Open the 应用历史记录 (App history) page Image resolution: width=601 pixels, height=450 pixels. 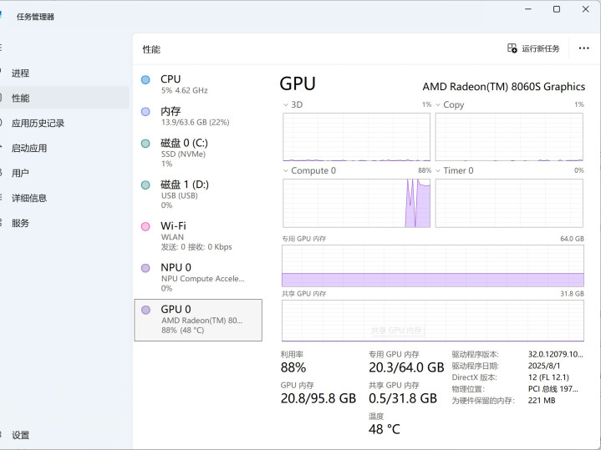[x=38, y=124]
